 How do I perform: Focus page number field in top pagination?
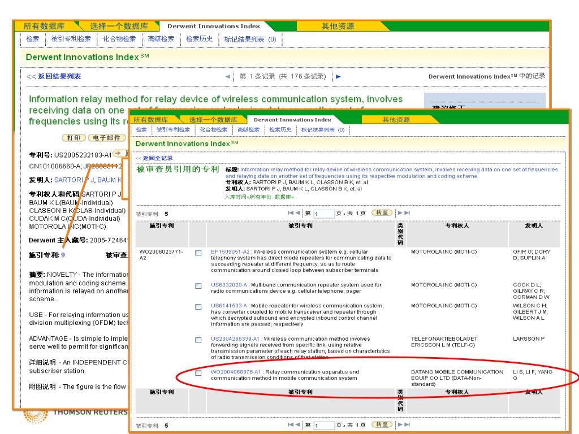coord(324,214)
